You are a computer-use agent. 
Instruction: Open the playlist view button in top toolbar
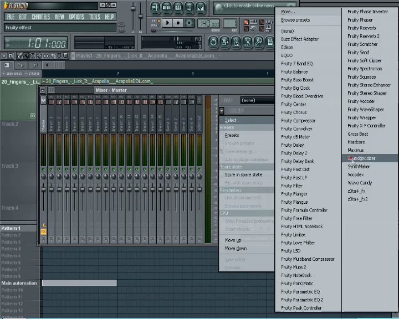point(155,8)
